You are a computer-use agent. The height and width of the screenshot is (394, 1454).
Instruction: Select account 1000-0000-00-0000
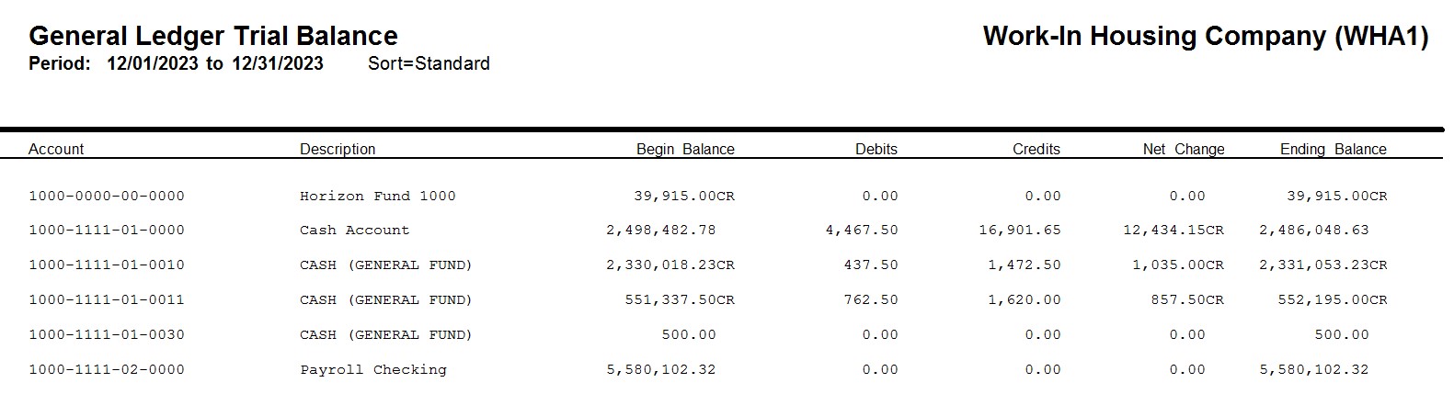107,196
